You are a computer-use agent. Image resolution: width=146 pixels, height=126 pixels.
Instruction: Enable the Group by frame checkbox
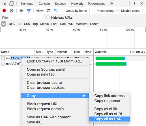63,10
